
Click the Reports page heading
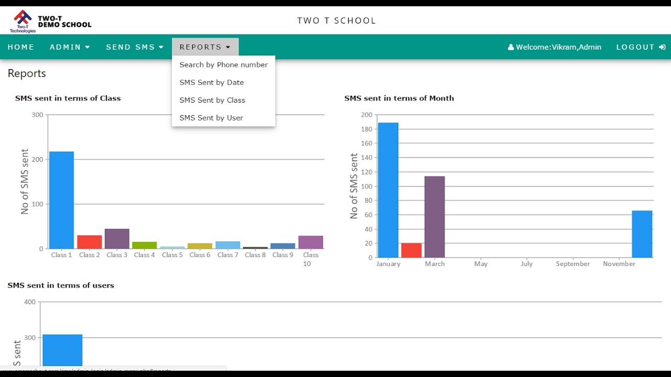click(x=27, y=73)
